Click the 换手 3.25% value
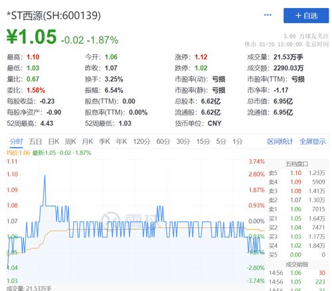This screenshot has height=291, width=332. 114,79
